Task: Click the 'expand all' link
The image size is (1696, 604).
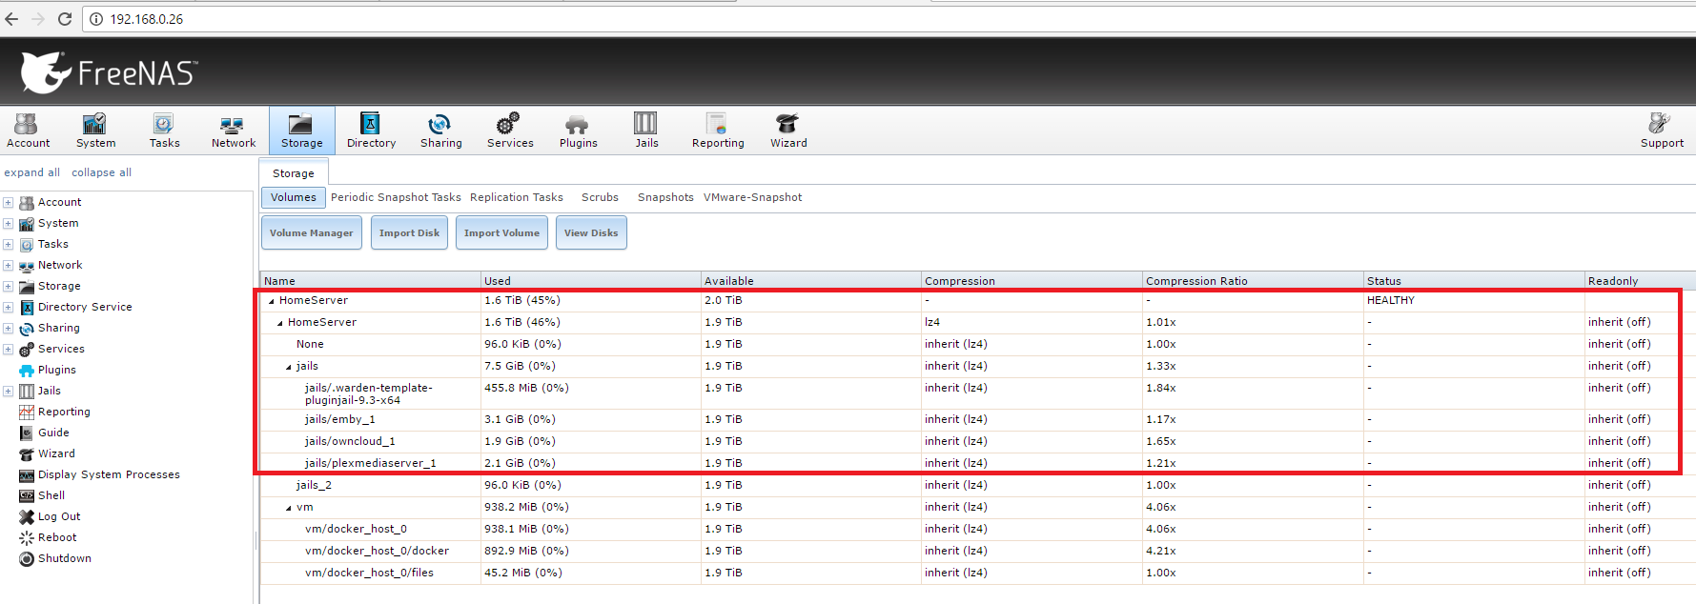Action: [x=31, y=172]
